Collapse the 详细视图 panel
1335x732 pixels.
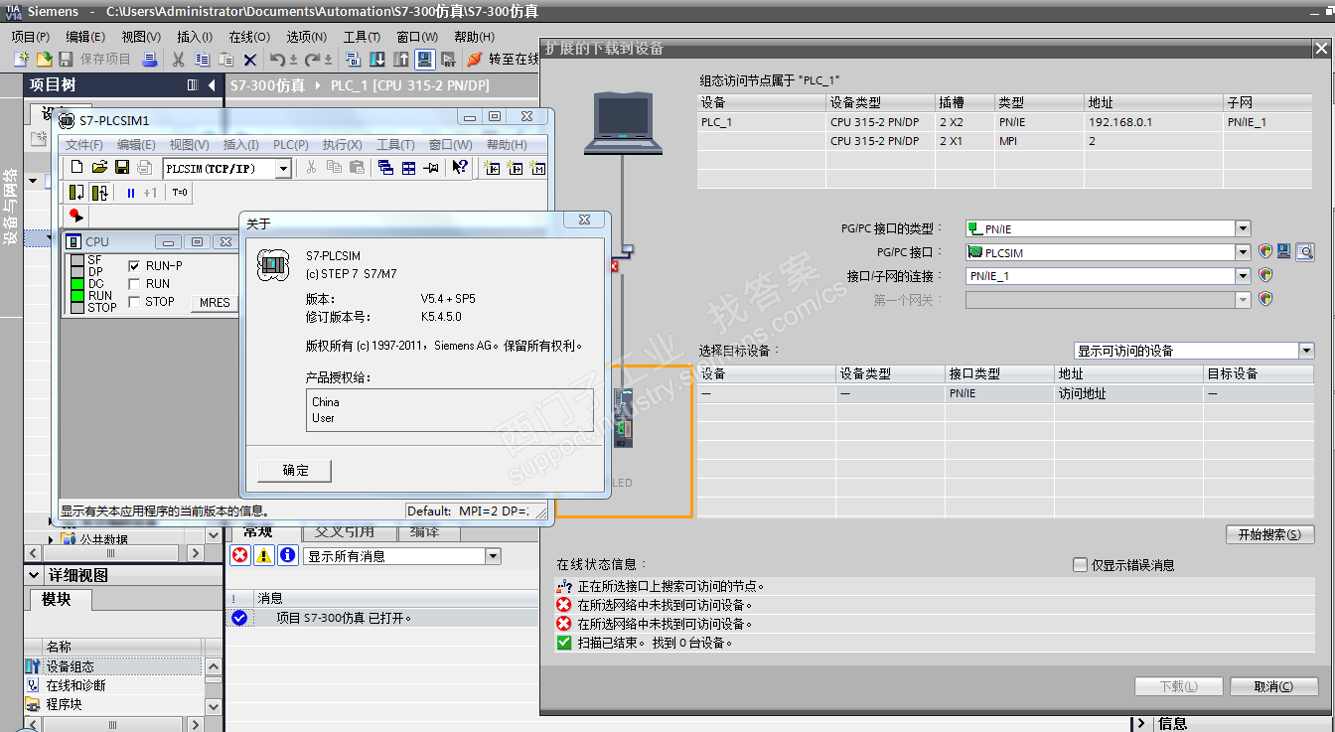coord(35,575)
